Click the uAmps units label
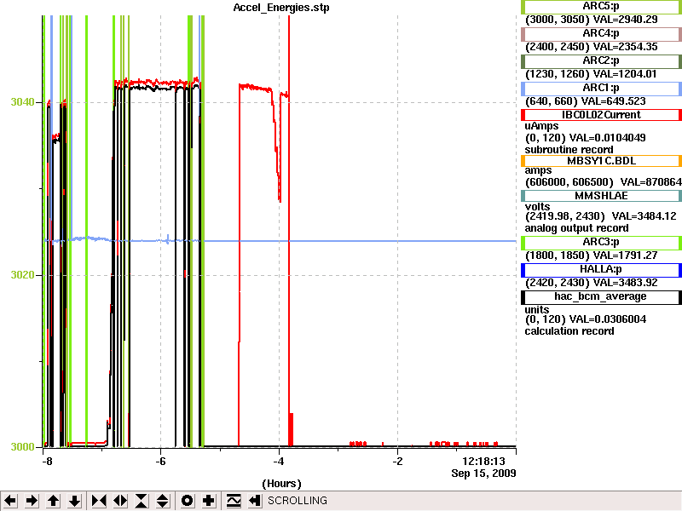The height and width of the screenshot is (511, 682). [x=541, y=126]
